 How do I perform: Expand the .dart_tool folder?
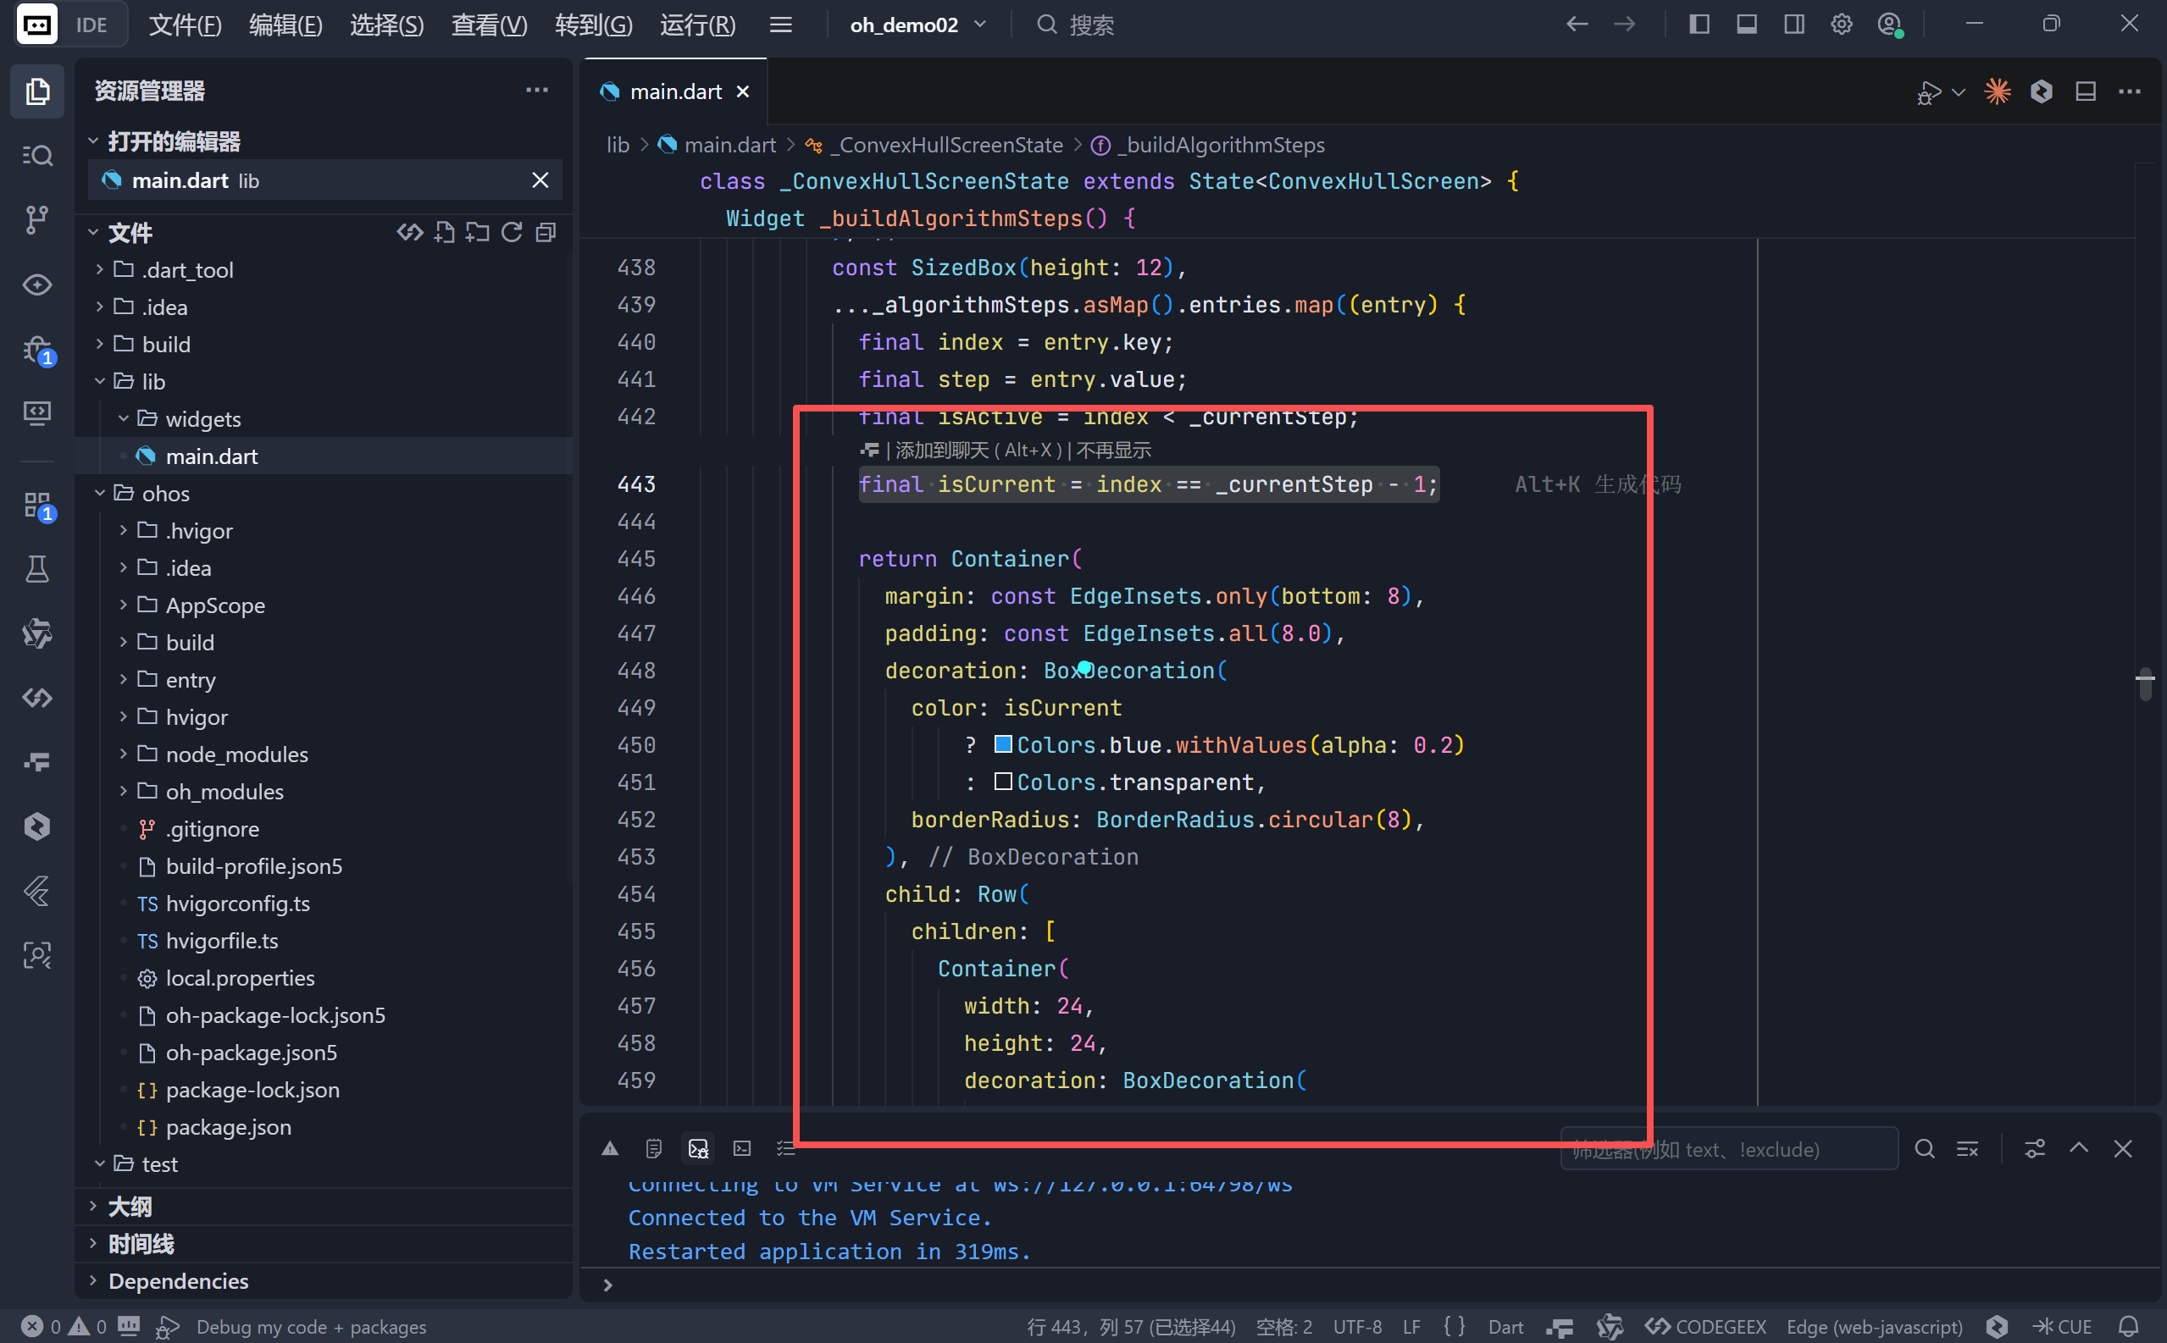click(x=187, y=269)
